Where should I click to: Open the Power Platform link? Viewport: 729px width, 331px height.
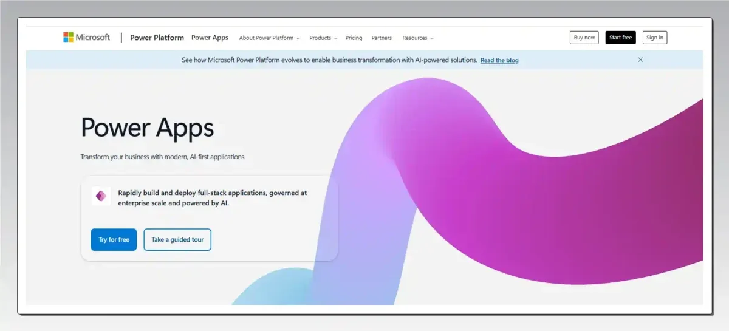click(157, 38)
